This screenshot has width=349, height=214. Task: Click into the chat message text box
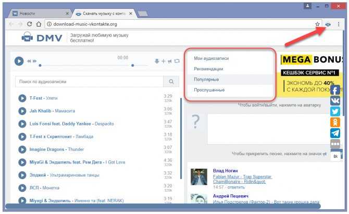[269, 129]
